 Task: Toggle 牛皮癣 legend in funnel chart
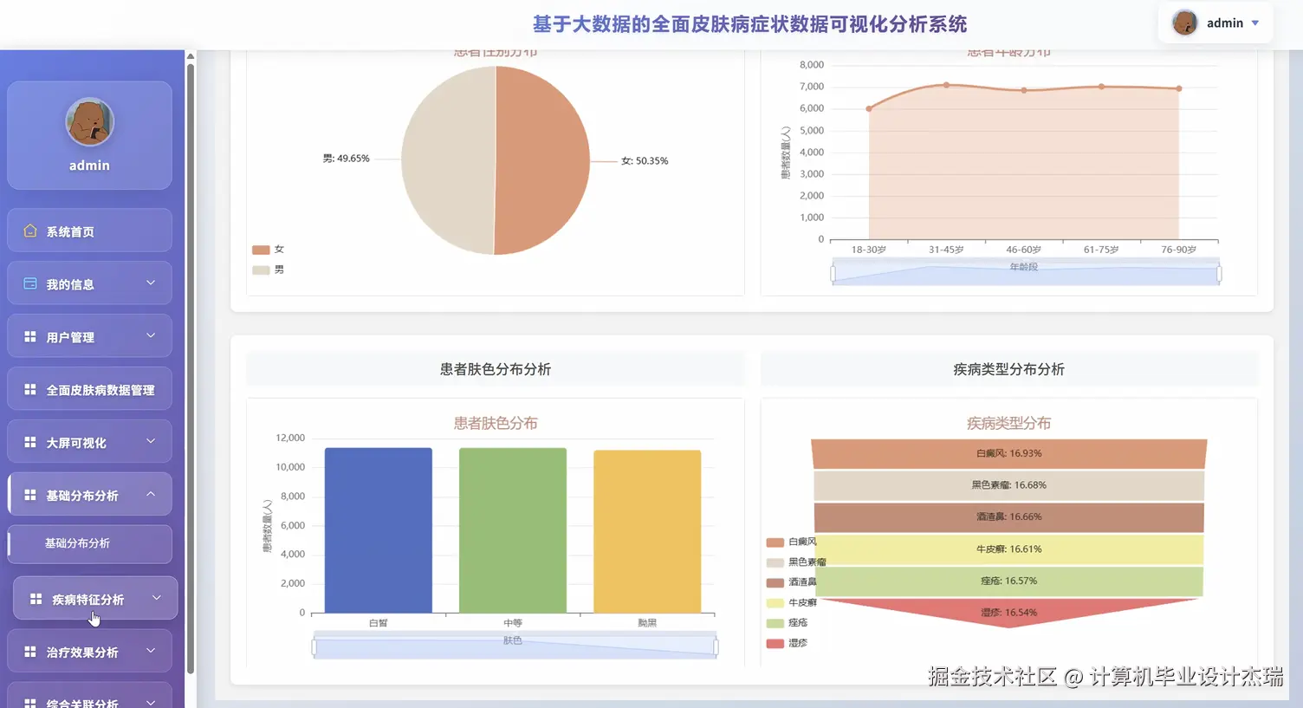pos(792,602)
